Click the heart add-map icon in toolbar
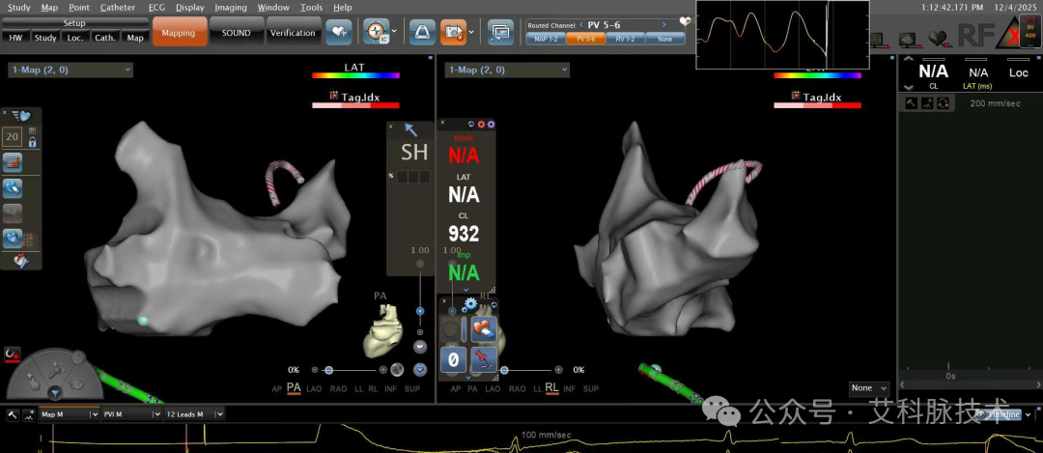 pos(339,32)
